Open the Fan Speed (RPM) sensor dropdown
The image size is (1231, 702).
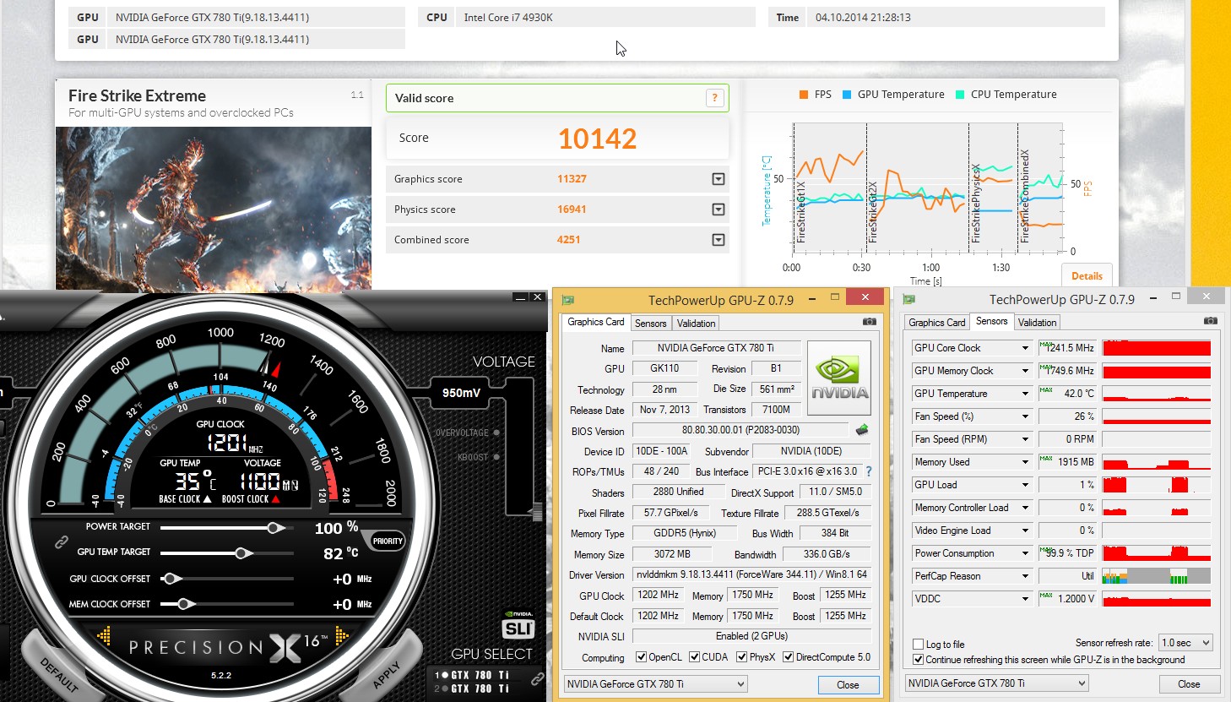(1025, 439)
